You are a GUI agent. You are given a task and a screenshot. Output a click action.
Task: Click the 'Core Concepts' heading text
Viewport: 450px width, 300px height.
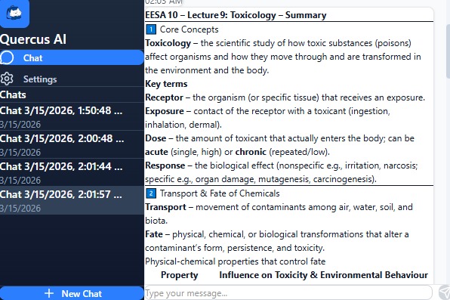[x=189, y=29]
